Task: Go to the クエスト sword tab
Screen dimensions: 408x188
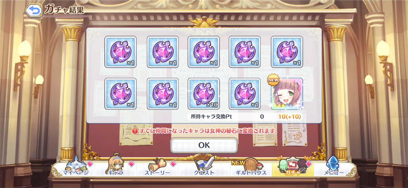Action: click(x=204, y=169)
